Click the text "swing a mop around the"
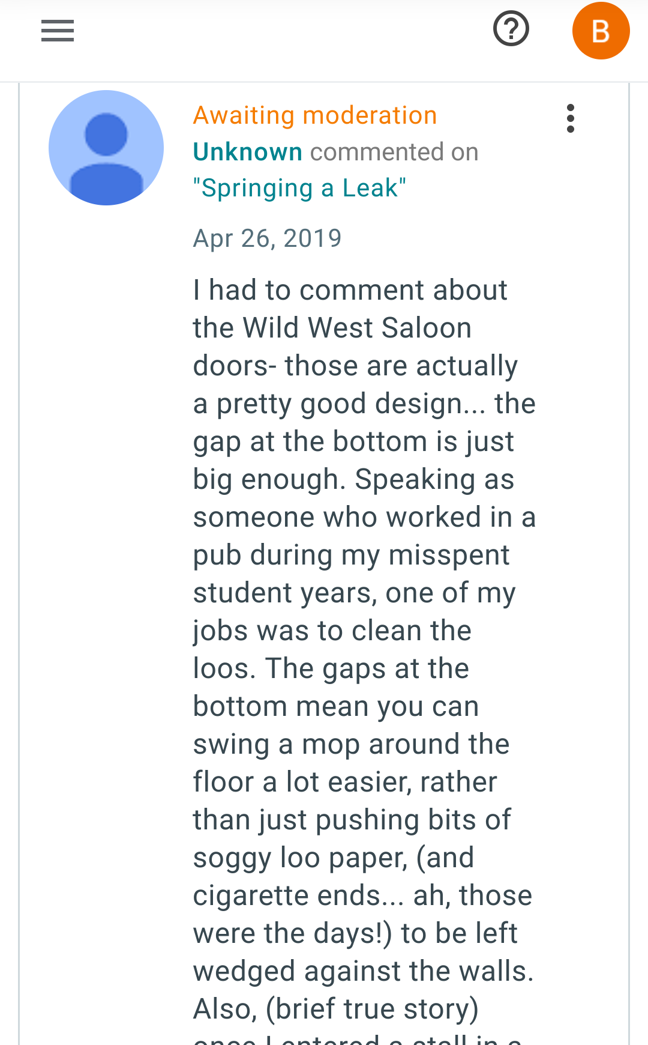Viewport: 648px width, 1045px height. pyautogui.click(x=352, y=745)
